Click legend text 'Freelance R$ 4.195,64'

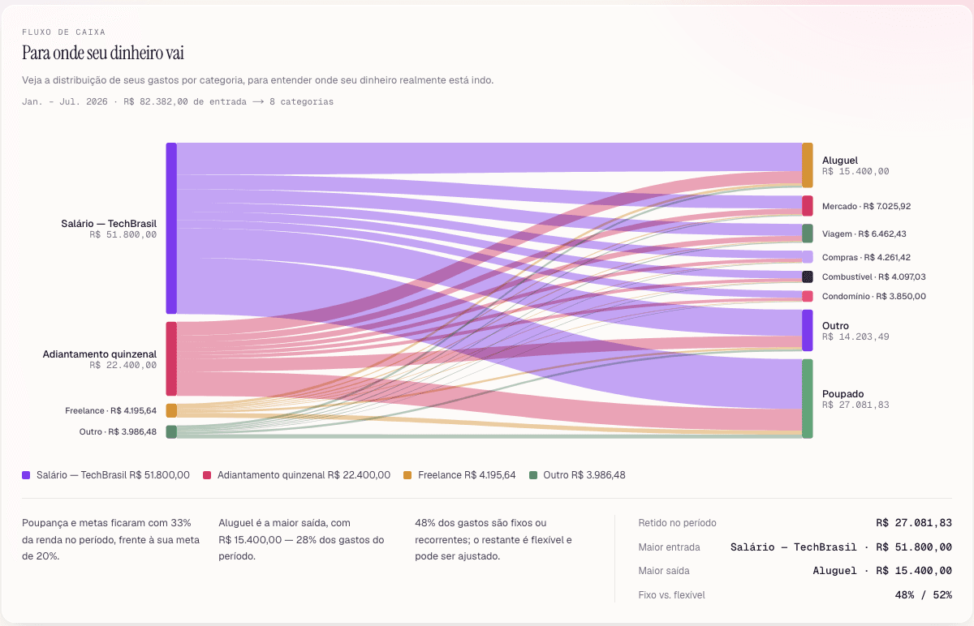tap(467, 475)
